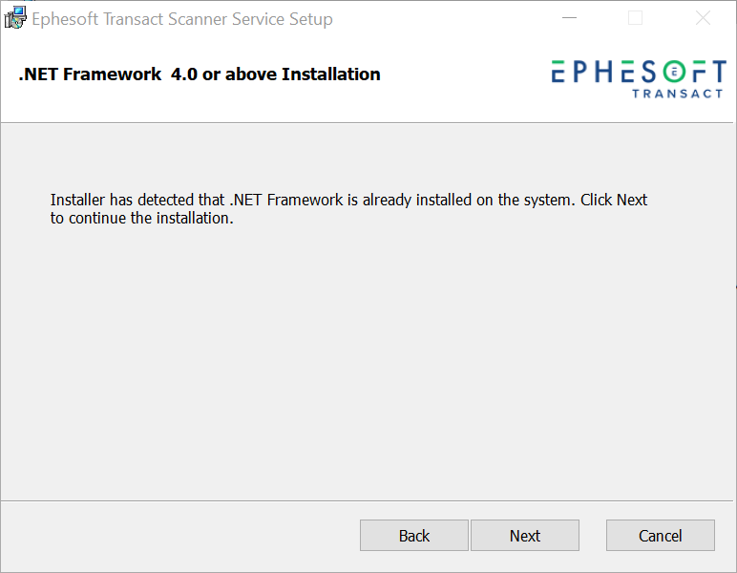737x573 pixels.
Task: Abort the setup using the Cancel button
Action: coord(661,536)
